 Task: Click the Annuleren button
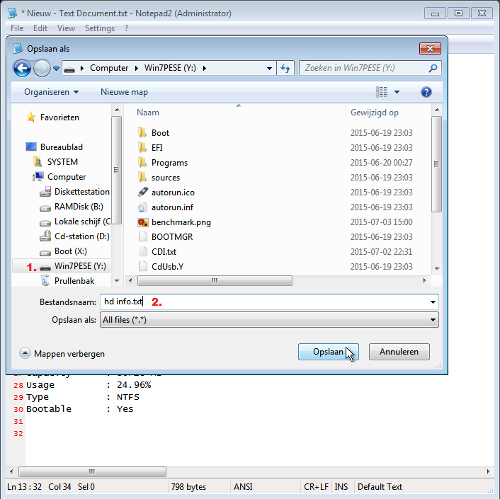click(x=399, y=352)
